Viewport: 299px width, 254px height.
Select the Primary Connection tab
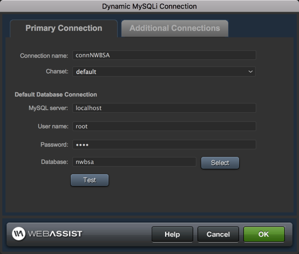64,28
